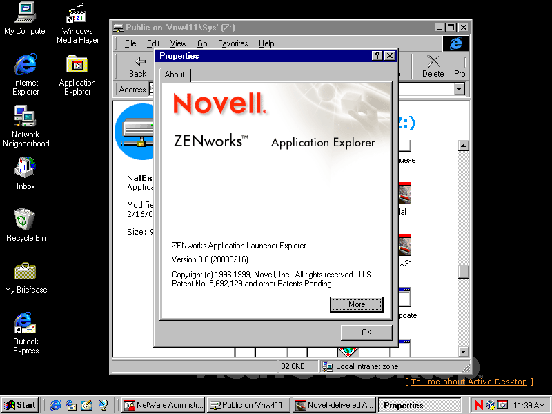Viewport: 552px width, 414px height.
Task: Open the Start menu
Action: click(21, 405)
